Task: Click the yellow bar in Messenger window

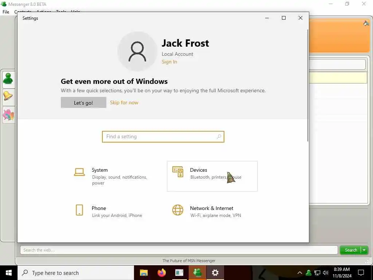Action: pos(338,78)
